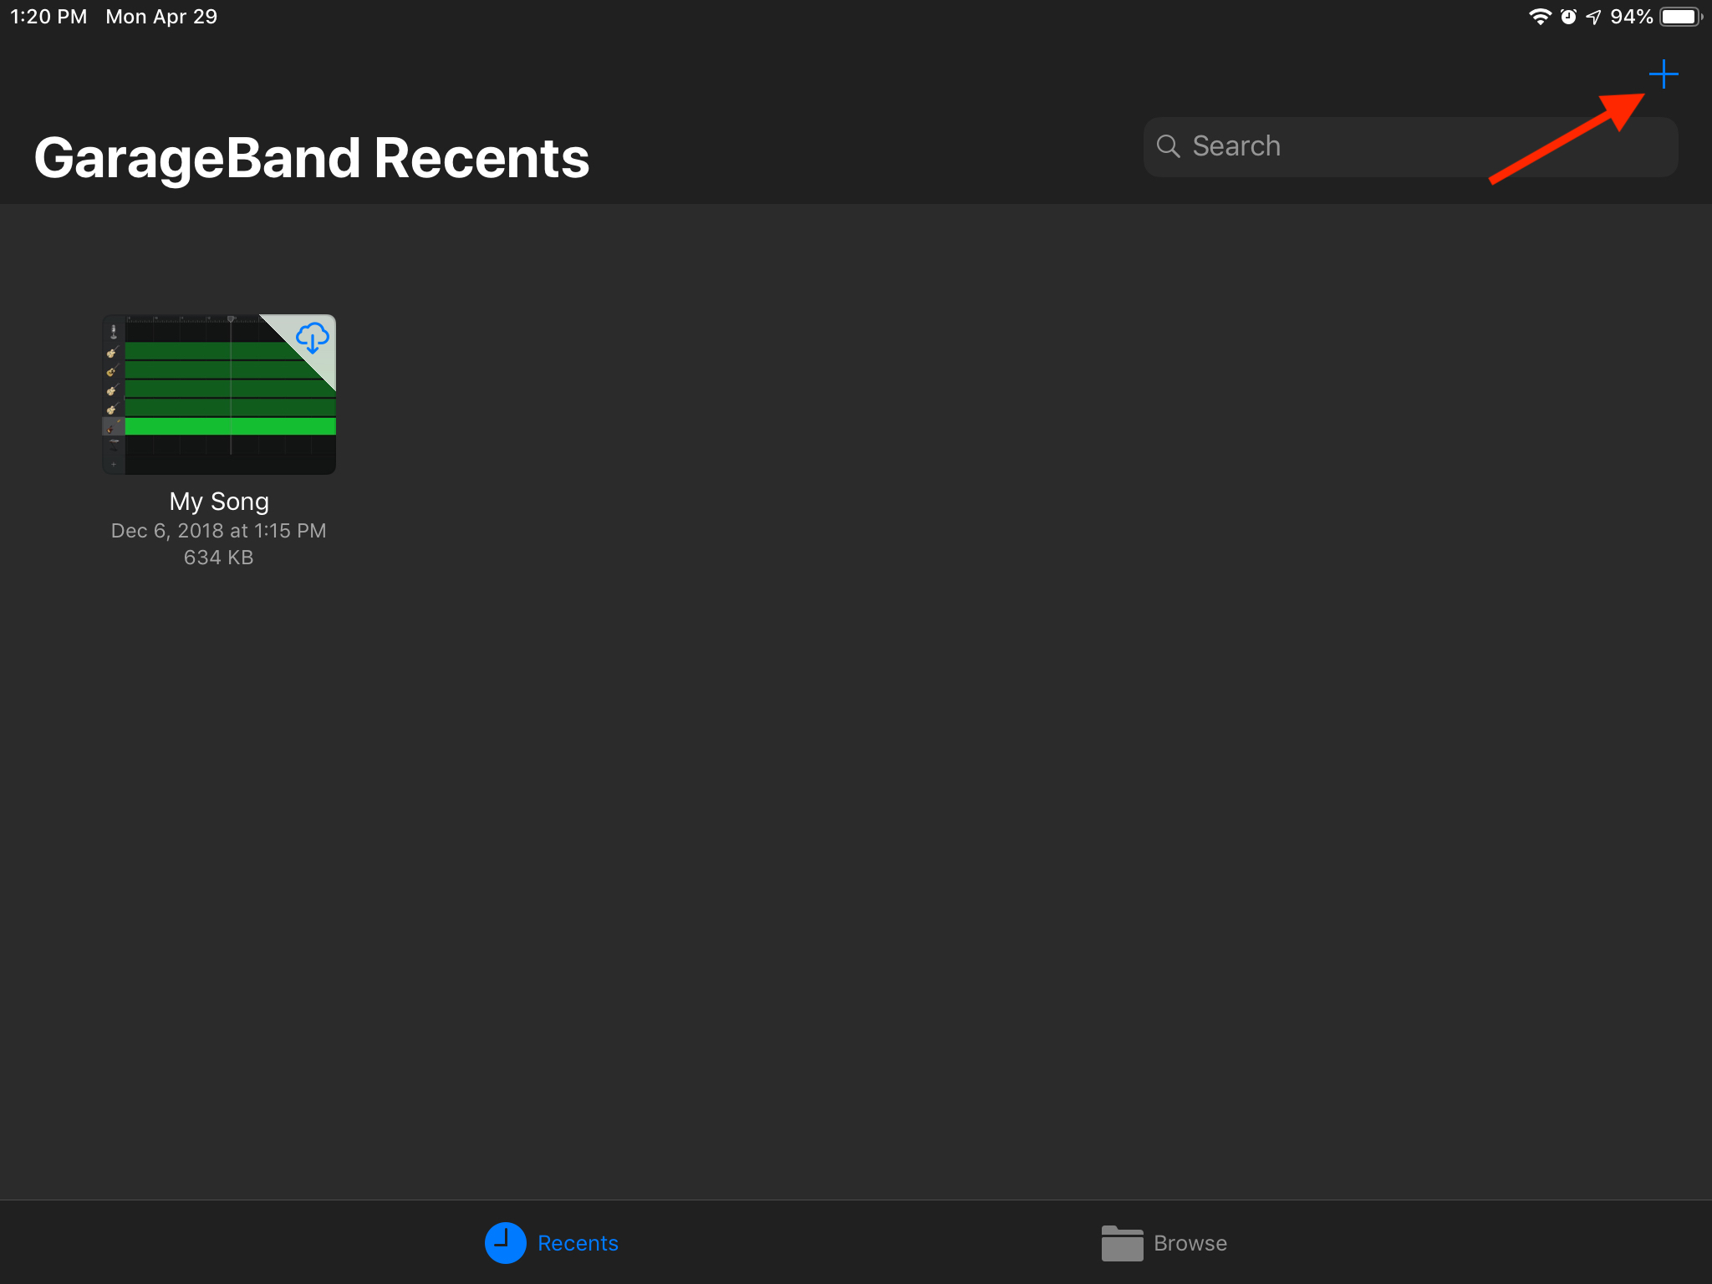Click the '634 KB' file size

click(219, 558)
